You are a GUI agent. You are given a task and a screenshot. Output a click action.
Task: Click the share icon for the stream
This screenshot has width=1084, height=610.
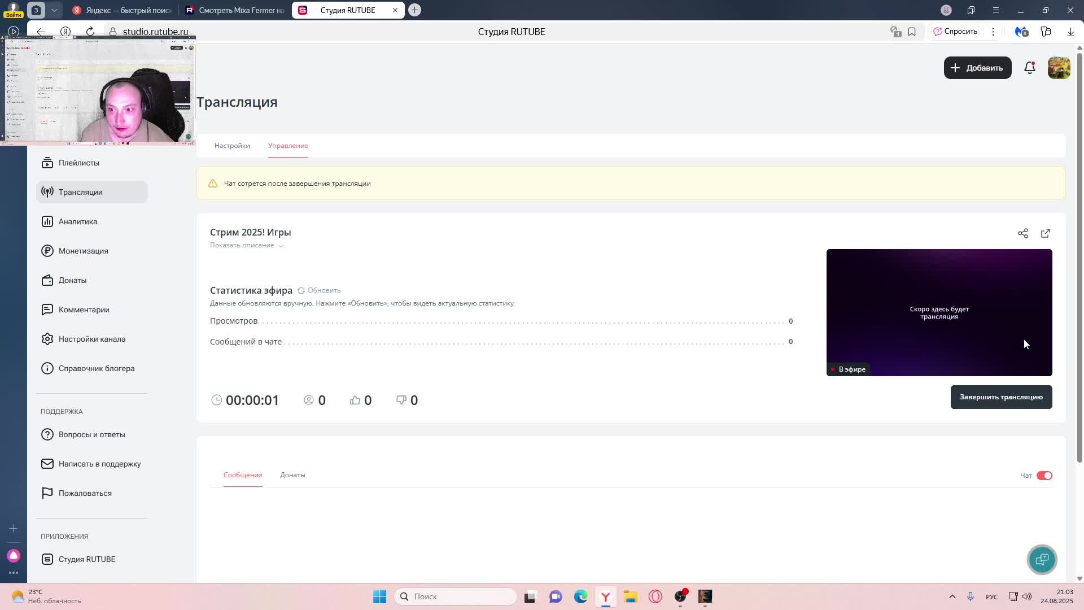(1022, 233)
